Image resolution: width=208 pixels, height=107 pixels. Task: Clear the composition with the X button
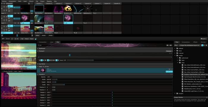tap(2, 4)
